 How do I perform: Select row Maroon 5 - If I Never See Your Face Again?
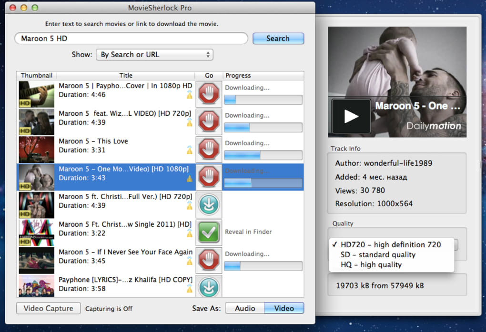coord(125,252)
